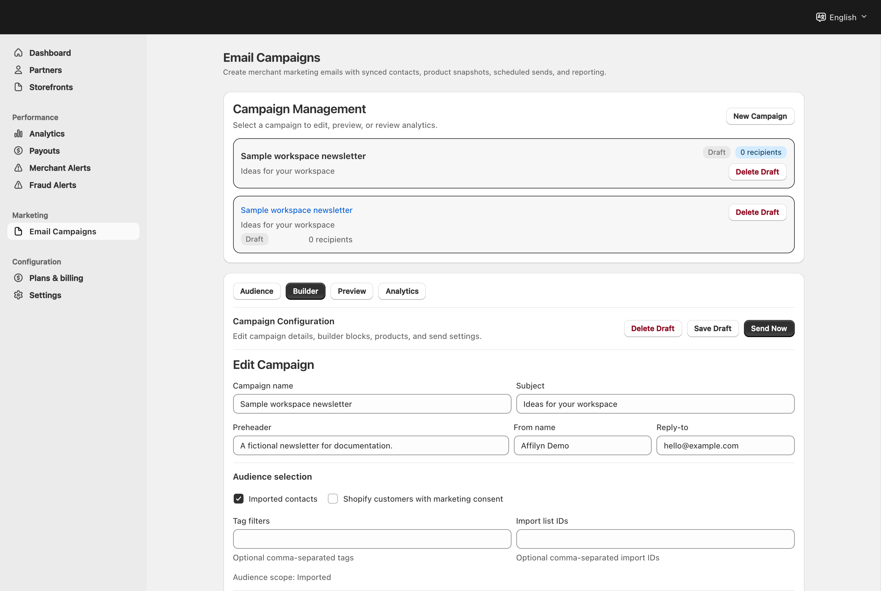This screenshot has width=881, height=591.
Task: Click the Partners person icon
Action: pyautogui.click(x=18, y=70)
